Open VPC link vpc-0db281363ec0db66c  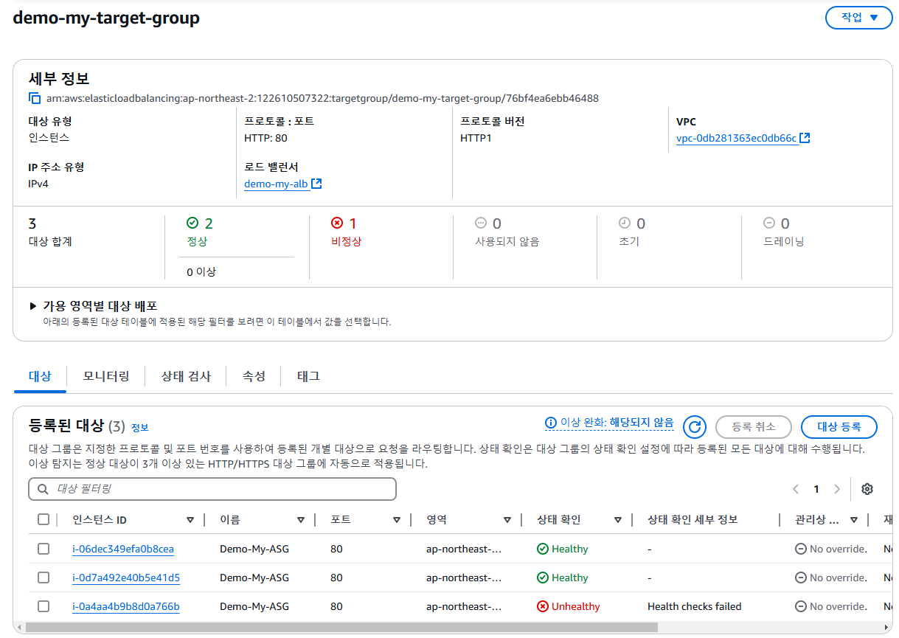click(x=736, y=138)
